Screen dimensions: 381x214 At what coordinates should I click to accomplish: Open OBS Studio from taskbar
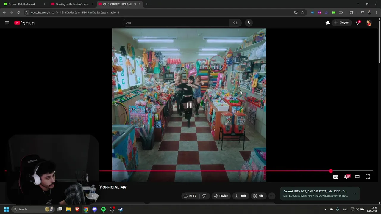tap(112, 209)
